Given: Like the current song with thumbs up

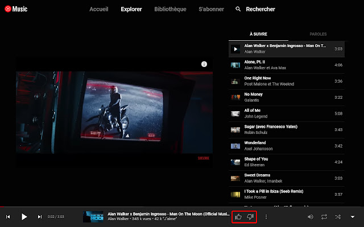Looking at the screenshot, I should pyautogui.click(x=239, y=217).
